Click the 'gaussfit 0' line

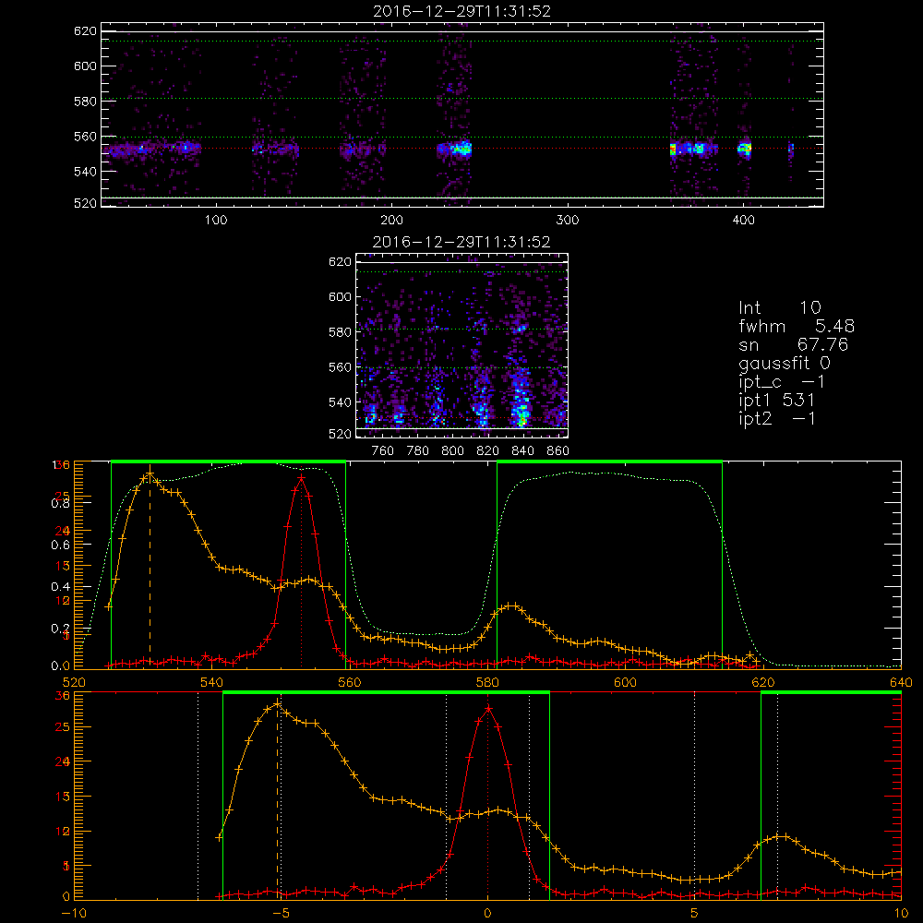click(785, 363)
